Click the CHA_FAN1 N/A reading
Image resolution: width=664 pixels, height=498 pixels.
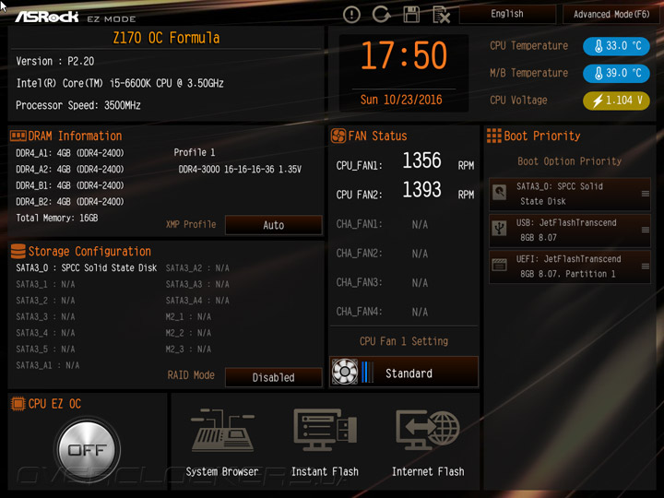tap(382, 224)
